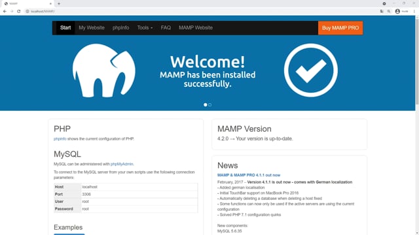Expand the Tools dropdown menu
Image resolution: width=419 pixels, height=235 pixels.
[145, 27]
